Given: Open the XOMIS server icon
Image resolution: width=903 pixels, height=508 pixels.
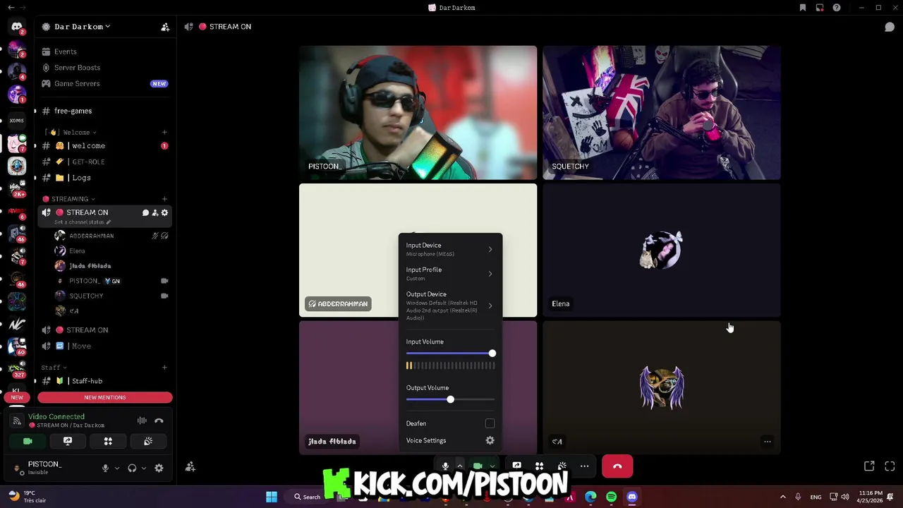Looking at the screenshot, I should pos(17,120).
